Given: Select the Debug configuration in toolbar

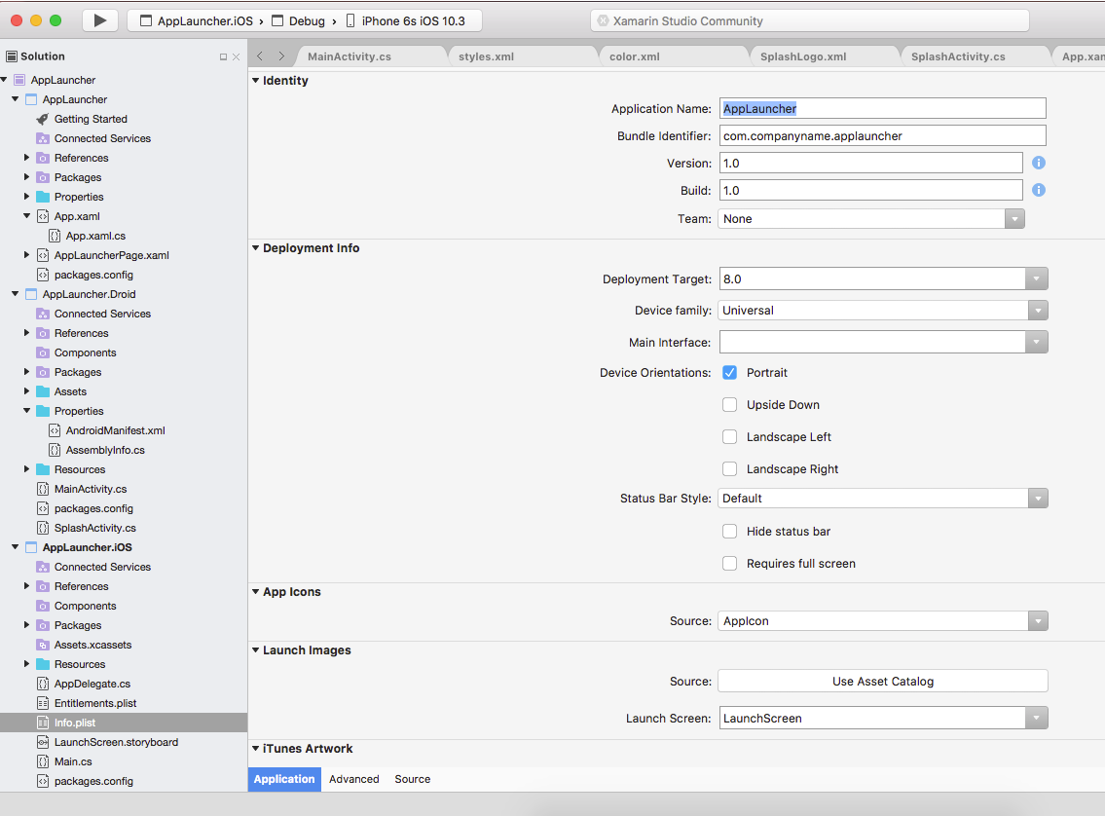Looking at the screenshot, I should click(x=299, y=21).
